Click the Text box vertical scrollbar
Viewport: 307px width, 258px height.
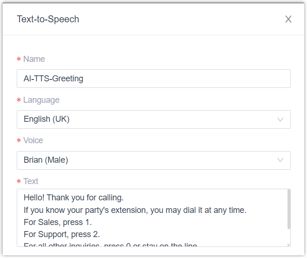pyautogui.click(x=289, y=209)
